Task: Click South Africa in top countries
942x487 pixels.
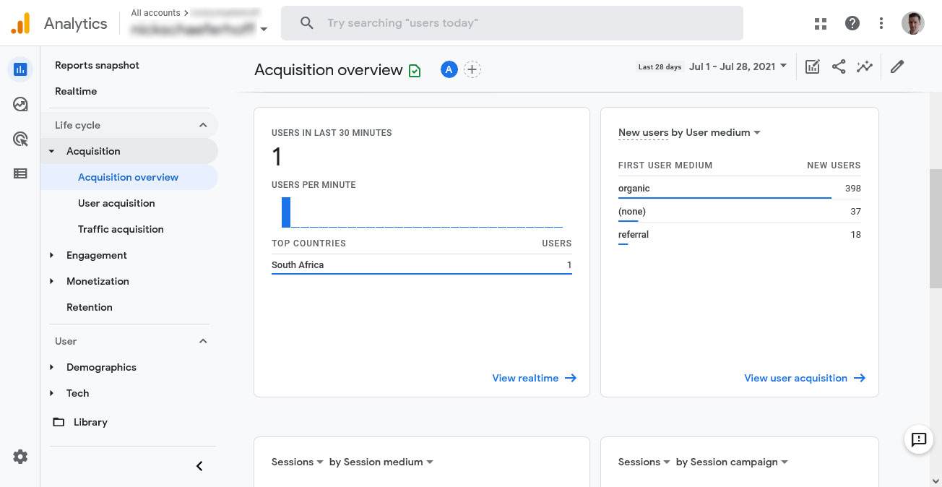Action: coord(298,265)
